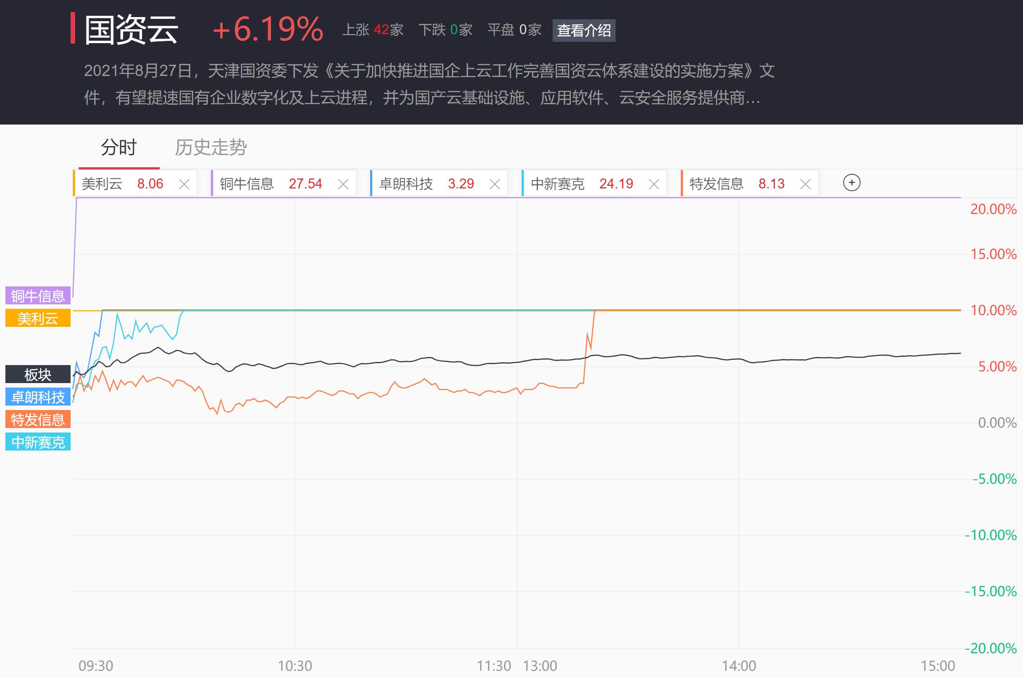
Task: Switch to 历史走势 tab
Action: click(210, 147)
